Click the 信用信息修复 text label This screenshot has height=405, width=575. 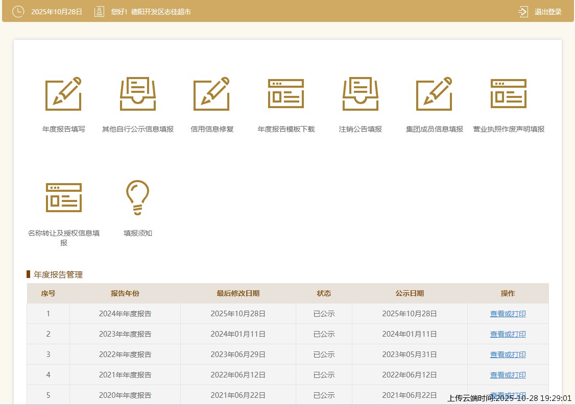212,129
